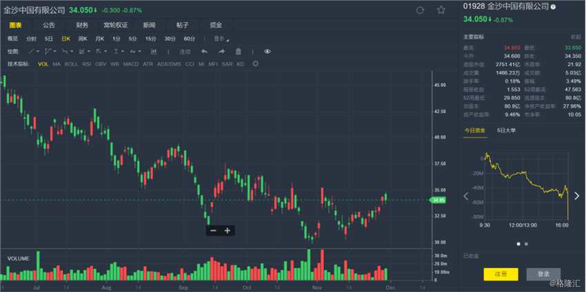Undo the last drawing action
The image size is (586, 292).
click(205, 52)
